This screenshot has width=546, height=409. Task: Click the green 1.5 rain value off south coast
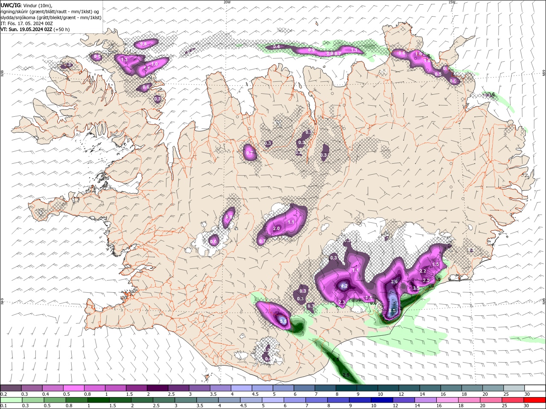pyautogui.click(x=336, y=360)
